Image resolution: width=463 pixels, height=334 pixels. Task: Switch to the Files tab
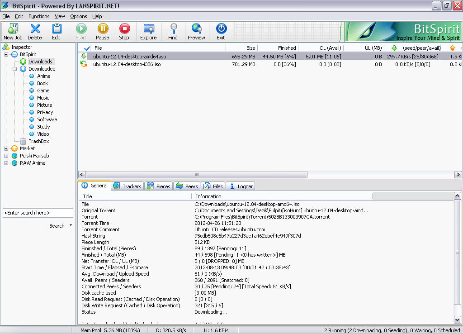213,186
